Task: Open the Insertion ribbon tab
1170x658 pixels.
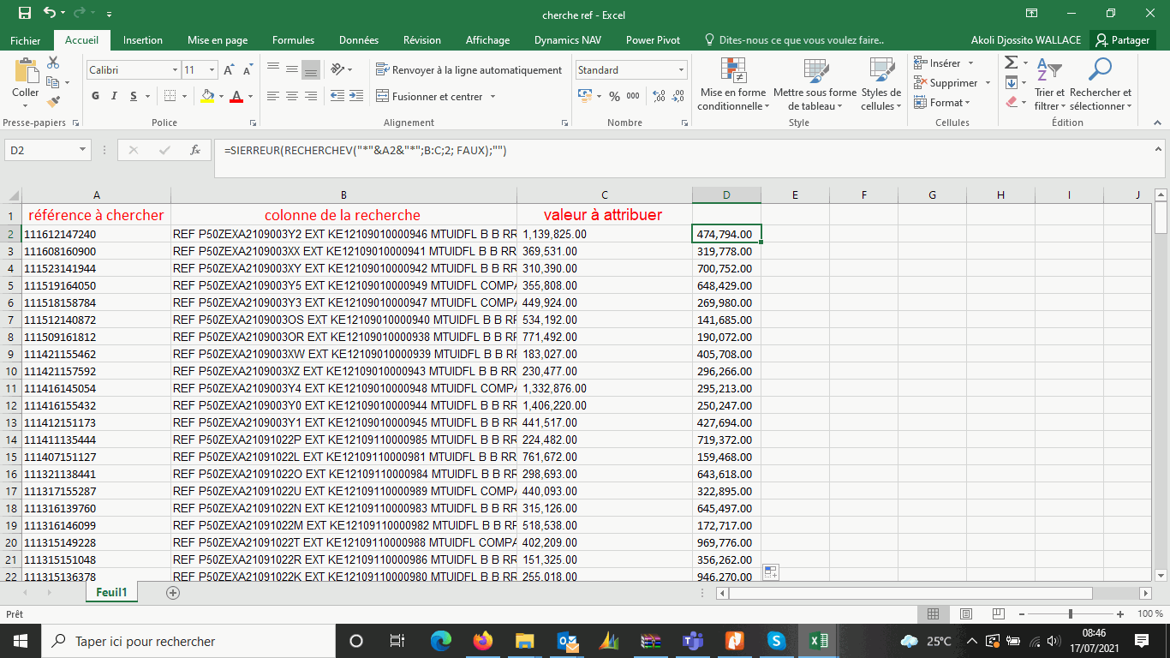Action: pyautogui.click(x=143, y=40)
